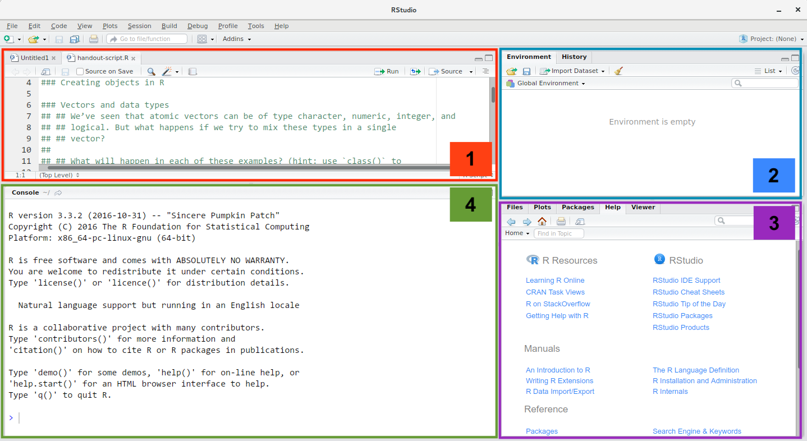Click the load workspace icon in Environment pane
This screenshot has width=807, height=441.
coord(511,71)
